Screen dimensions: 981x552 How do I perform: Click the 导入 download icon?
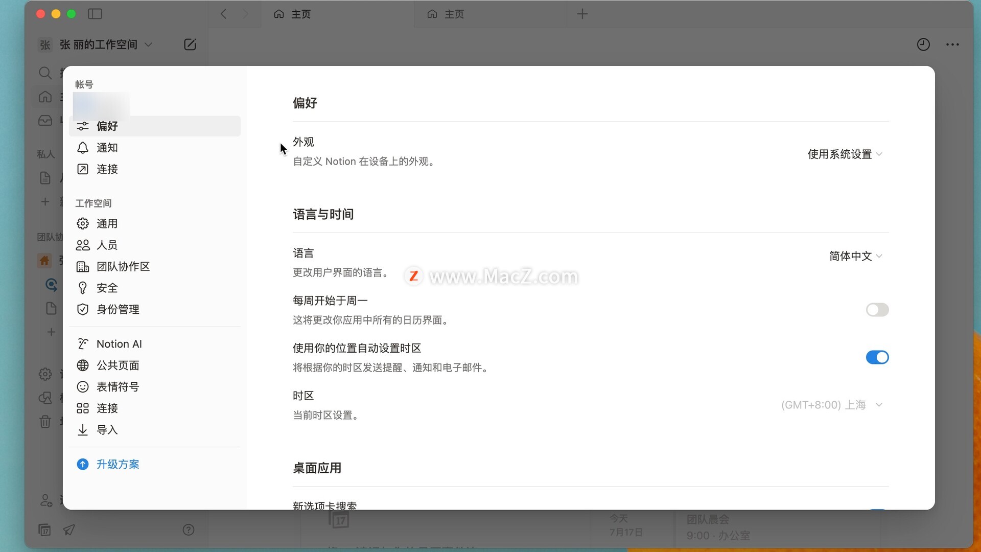pos(82,430)
